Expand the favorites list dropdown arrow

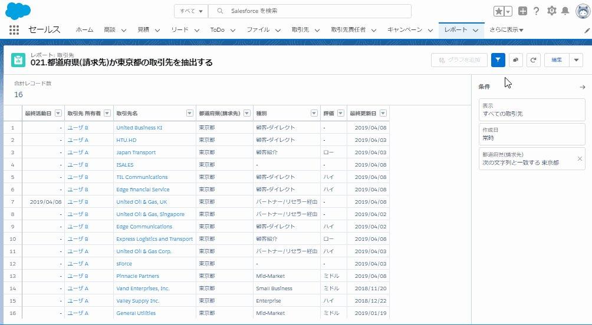pos(508,11)
